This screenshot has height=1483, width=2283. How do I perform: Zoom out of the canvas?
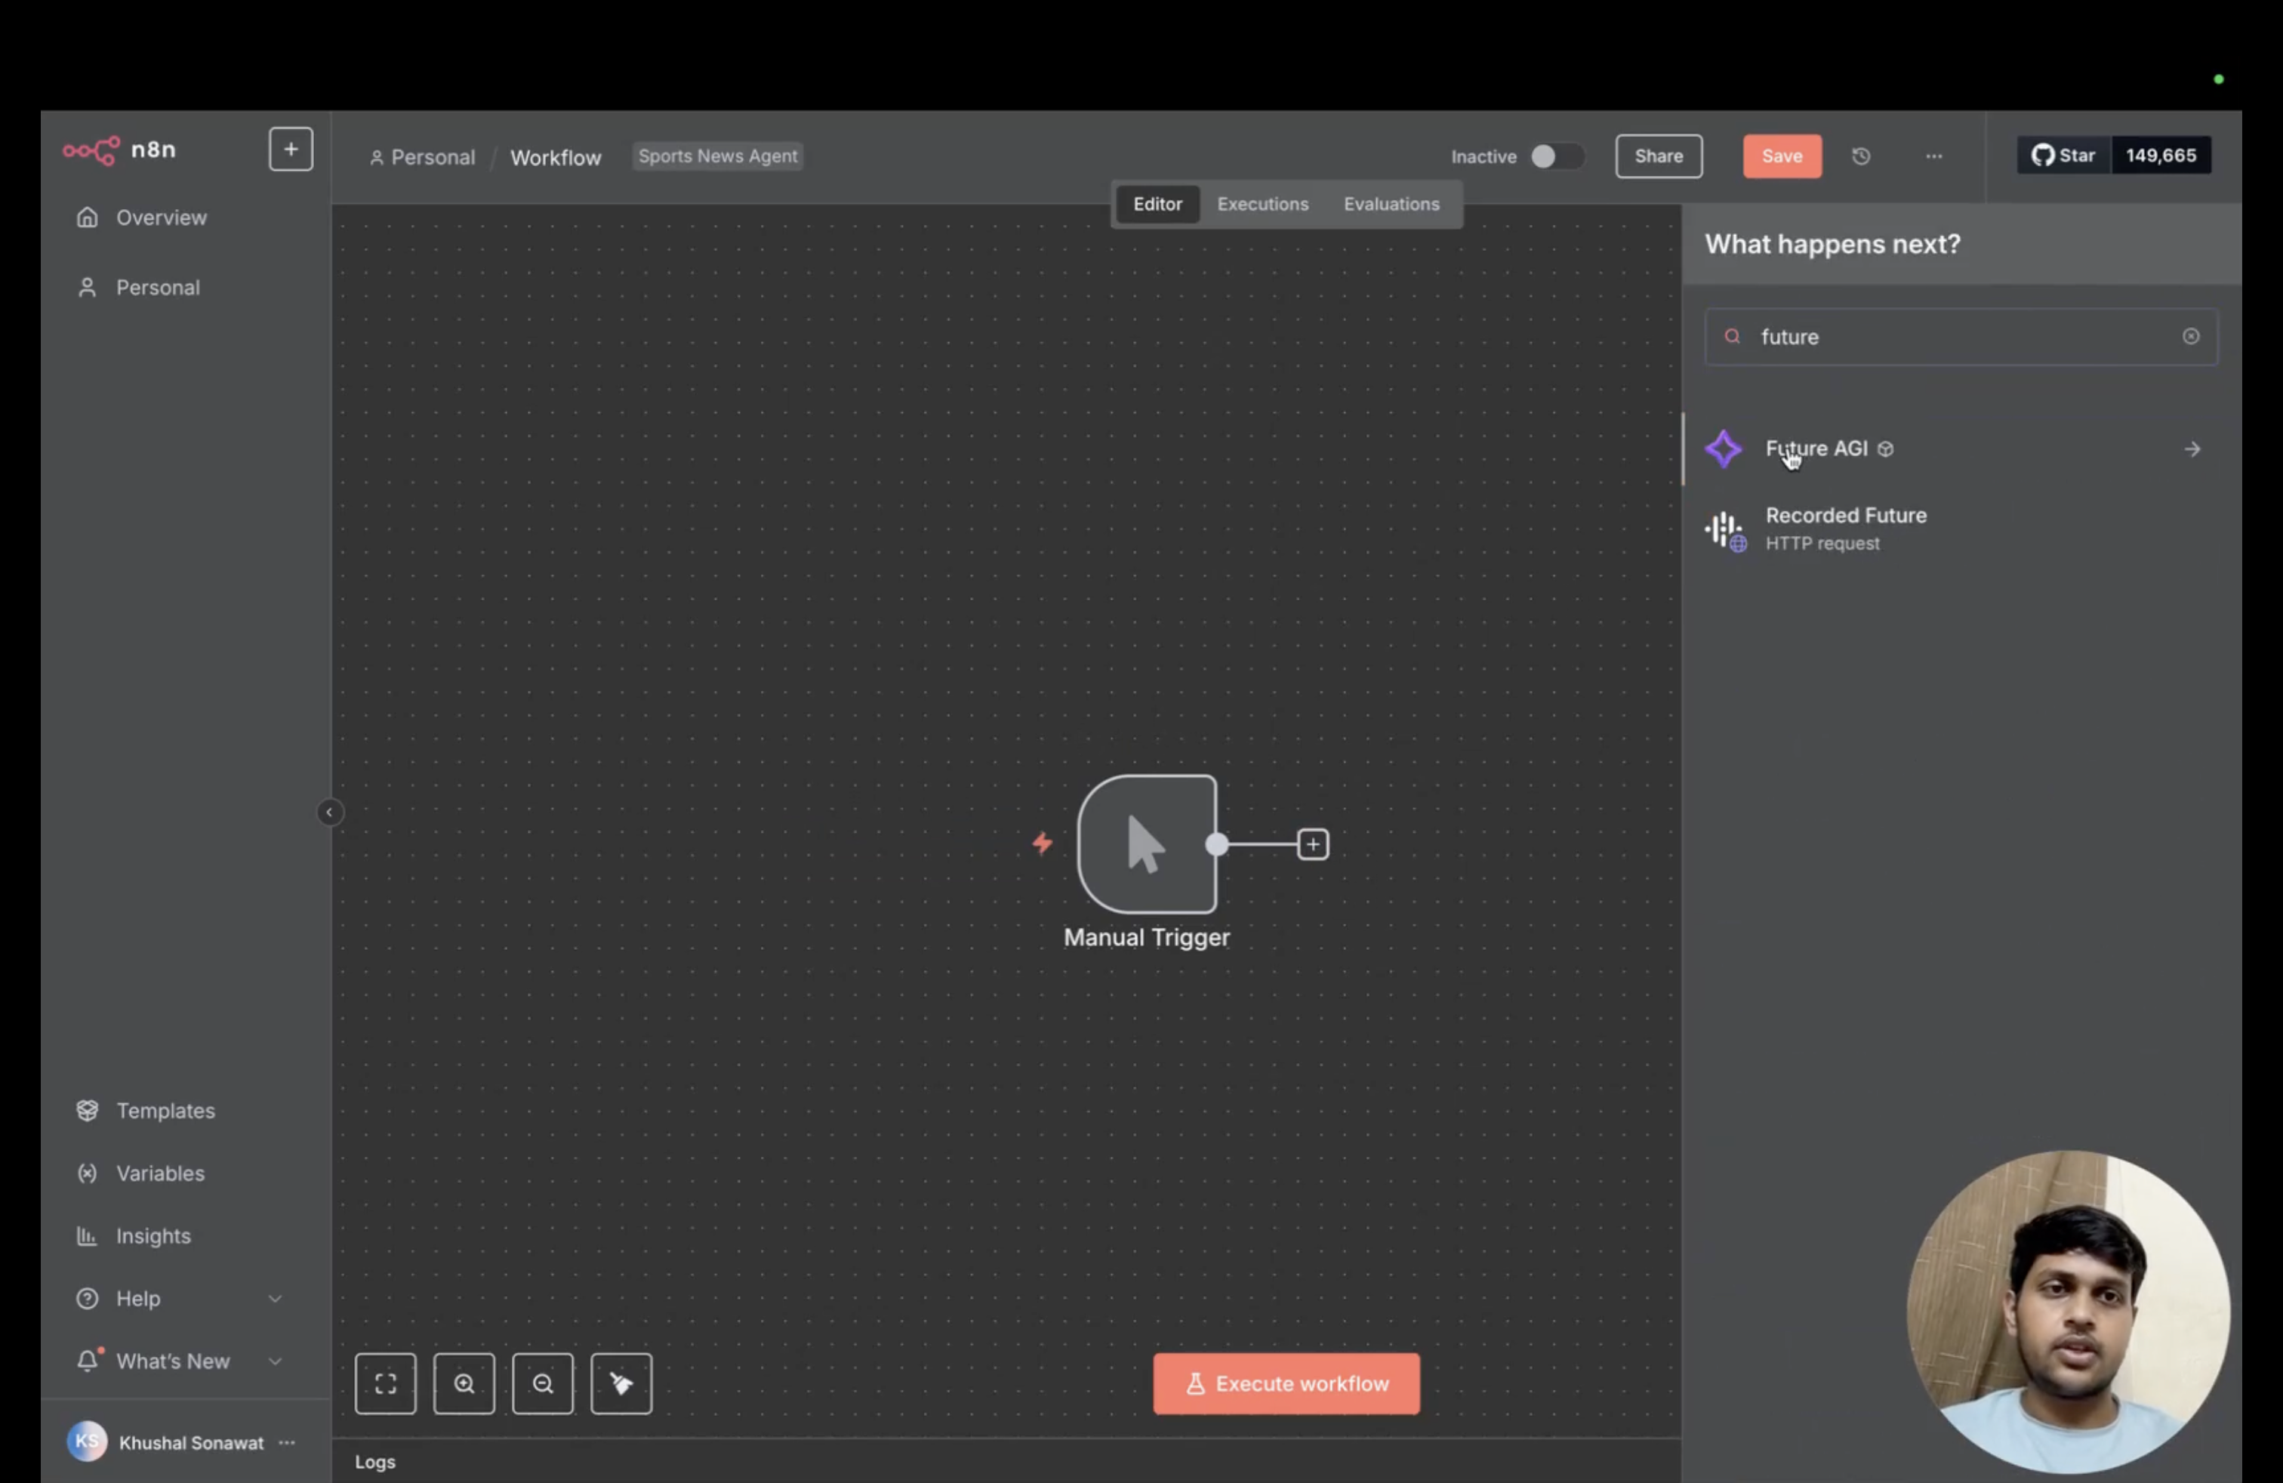pyautogui.click(x=543, y=1383)
